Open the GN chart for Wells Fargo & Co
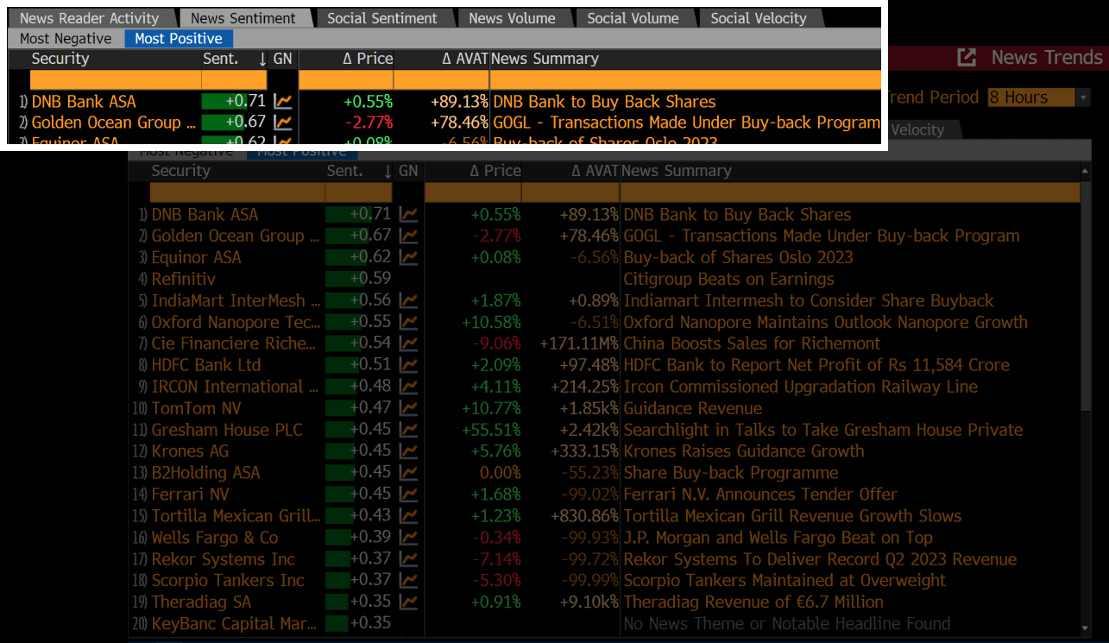This screenshot has height=643, width=1109. tap(408, 538)
